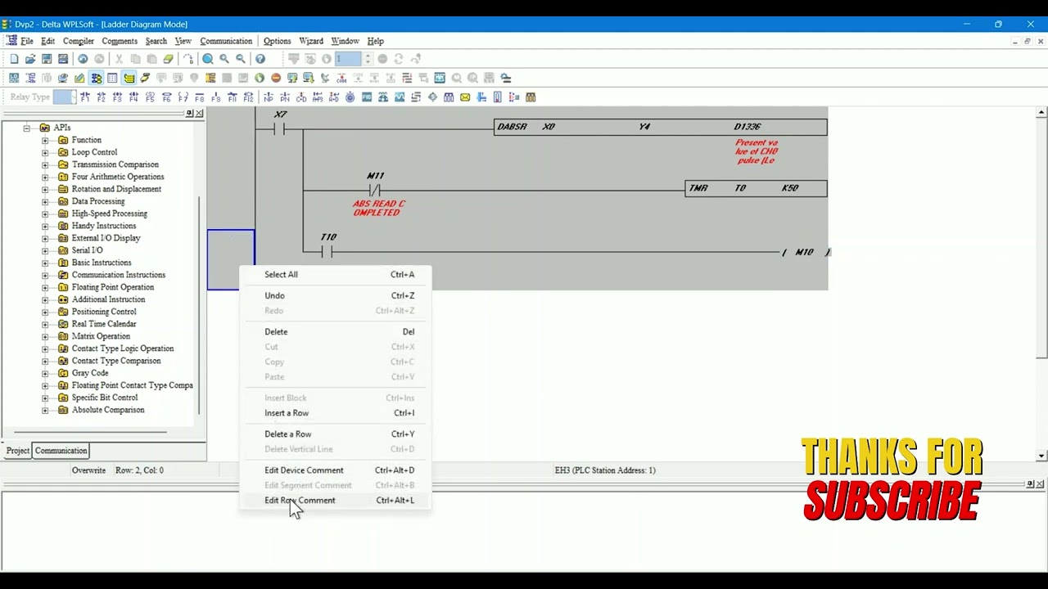Image resolution: width=1048 pixels, height=589 pixels.
Task: Click the magnifier zoom icon
Action: (x=208, y=59)
